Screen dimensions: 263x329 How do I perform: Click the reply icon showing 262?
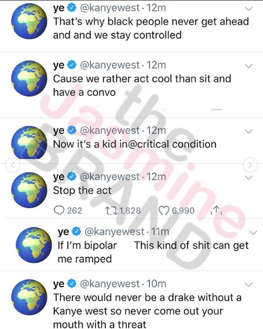pos(59,210)
